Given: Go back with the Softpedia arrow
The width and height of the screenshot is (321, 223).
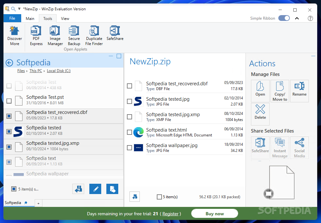Looking at the screenshot, I should point(9,63).
